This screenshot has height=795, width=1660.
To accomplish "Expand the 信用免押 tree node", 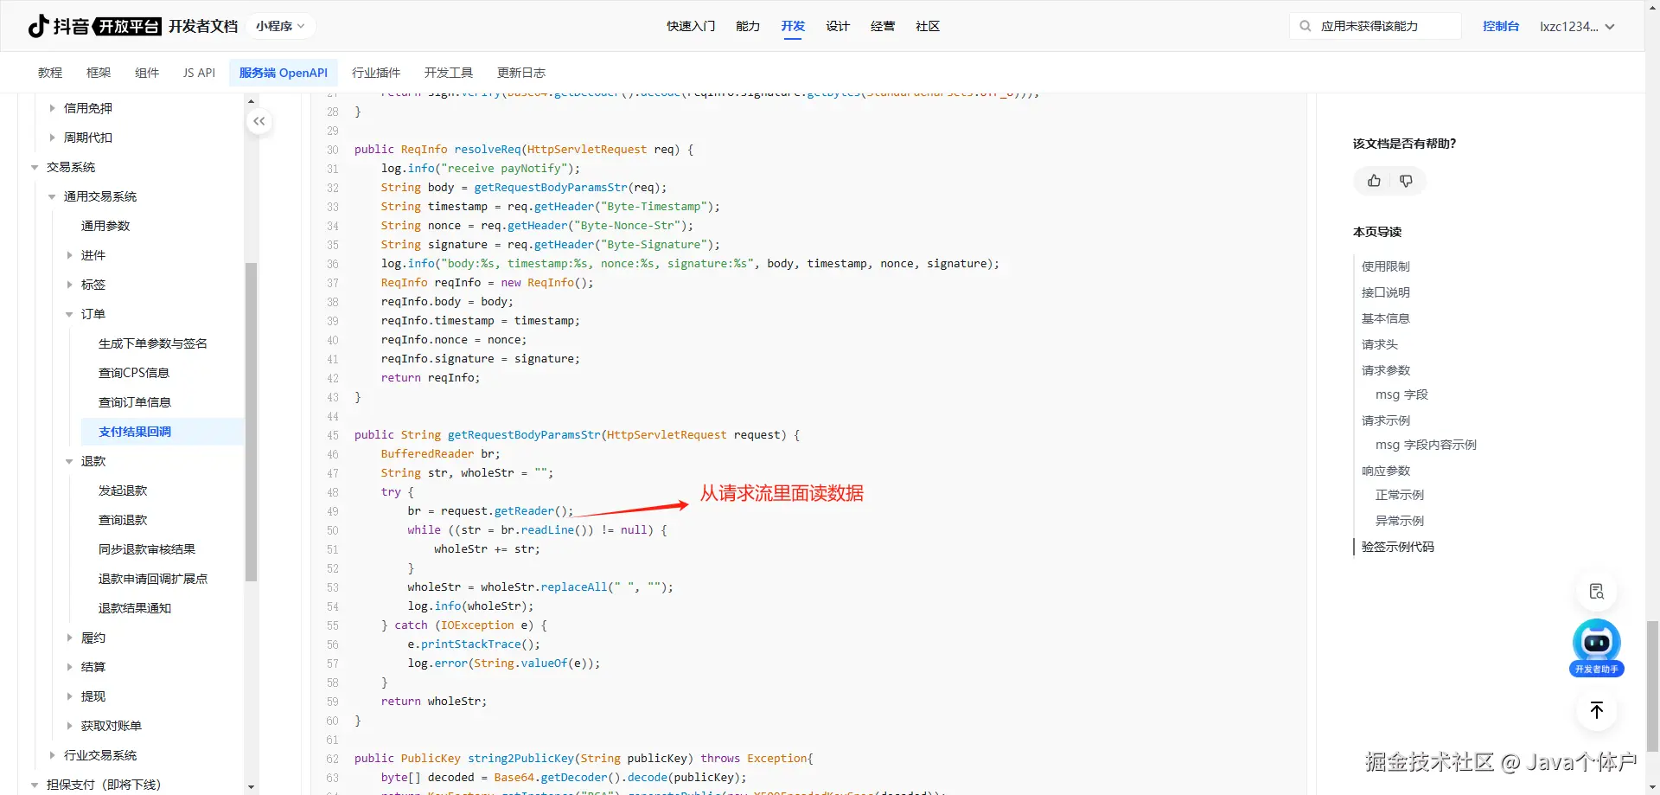I will [x=52, y=108].
